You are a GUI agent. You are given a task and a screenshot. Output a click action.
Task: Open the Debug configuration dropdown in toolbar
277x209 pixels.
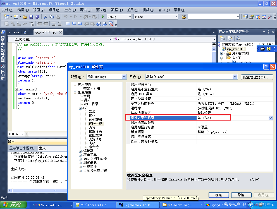pyautogui.click(x=130, y=17)
